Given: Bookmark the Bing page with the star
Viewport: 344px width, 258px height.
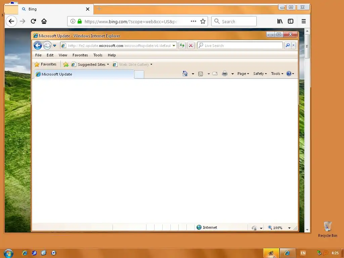Looking at the screenshot, I should (203, 21).
